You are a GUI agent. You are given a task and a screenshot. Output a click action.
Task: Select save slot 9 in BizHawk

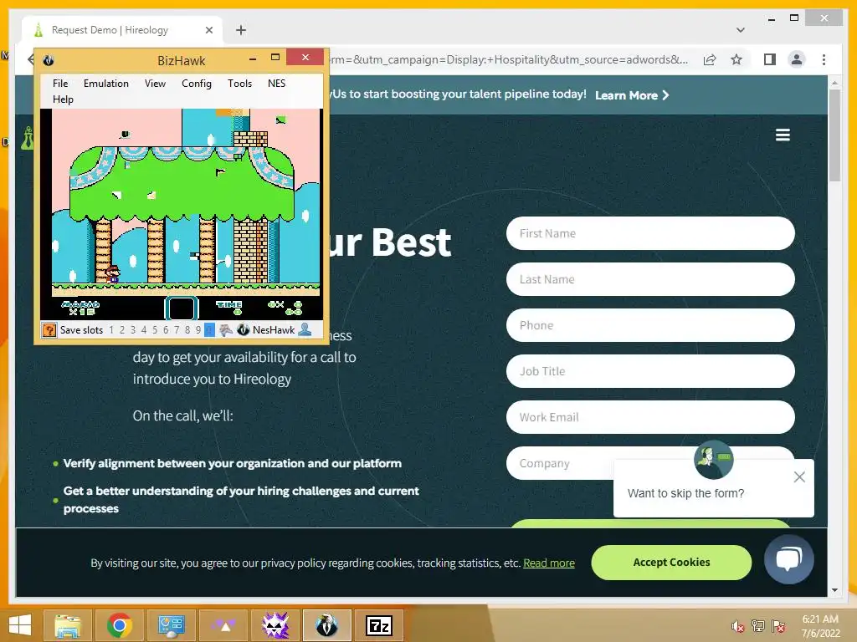point(198,329)
